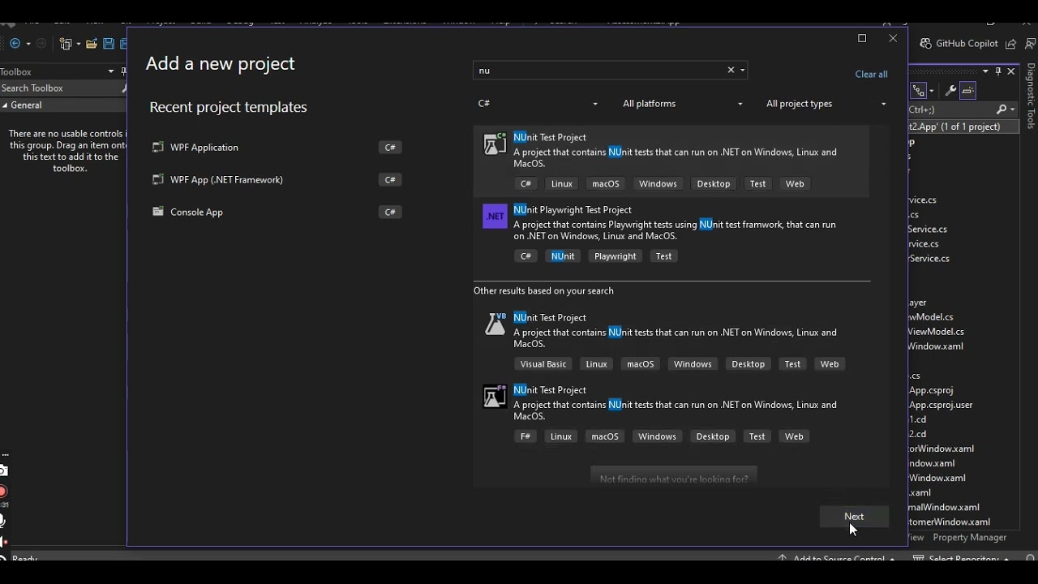Open Solution Explorer's search options dropdown
This screenshot has height=584, width=1038.
coord(1013,109)
